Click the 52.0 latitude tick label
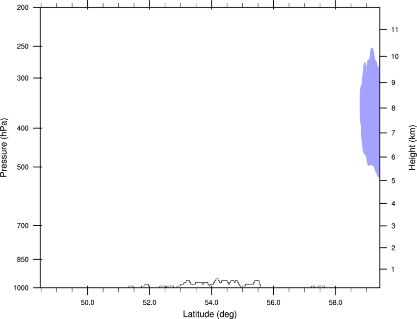The height and width of the screenshot is (319, 417). (150, 303)
